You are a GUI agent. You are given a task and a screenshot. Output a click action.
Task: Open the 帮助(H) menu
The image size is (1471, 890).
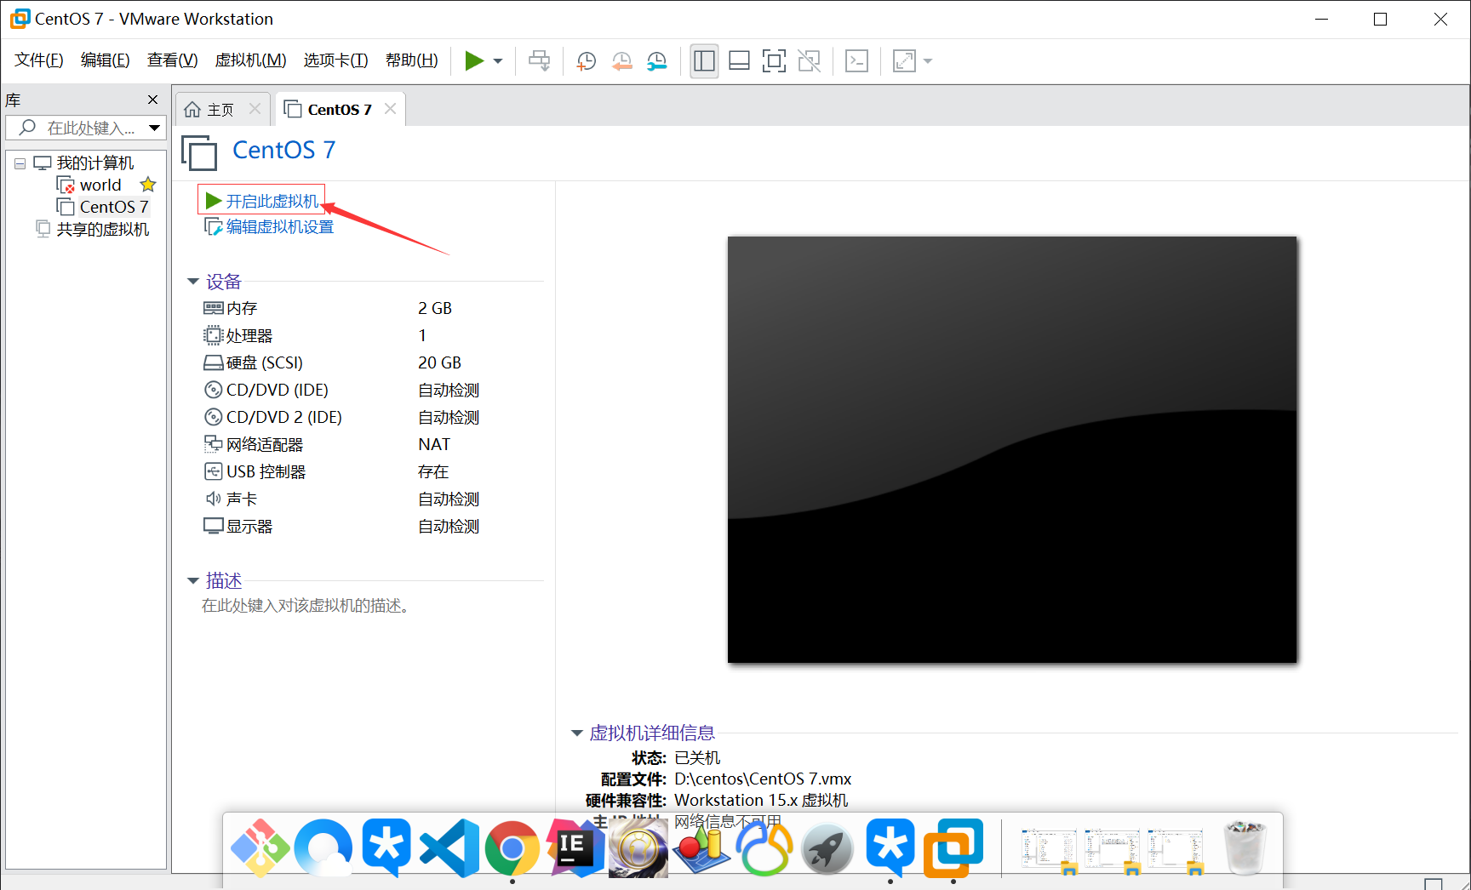tap(412, 60)
